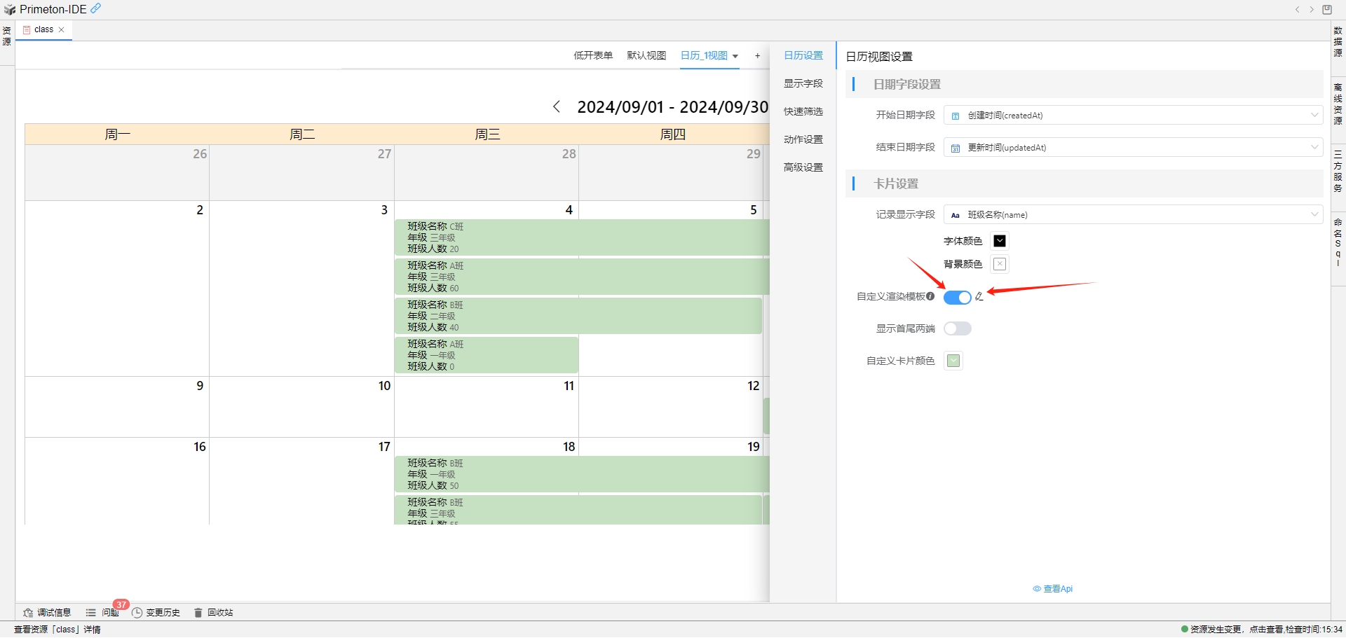This screenshot has width=1346, height=638.
Task: Switch to the 默认视图 tab
Action: pos(646,55)
